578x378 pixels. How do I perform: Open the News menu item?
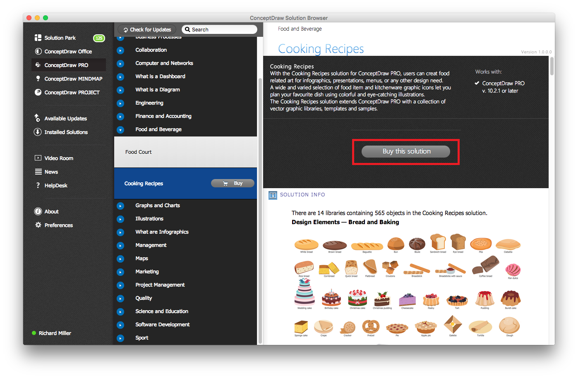click(51, 172)
